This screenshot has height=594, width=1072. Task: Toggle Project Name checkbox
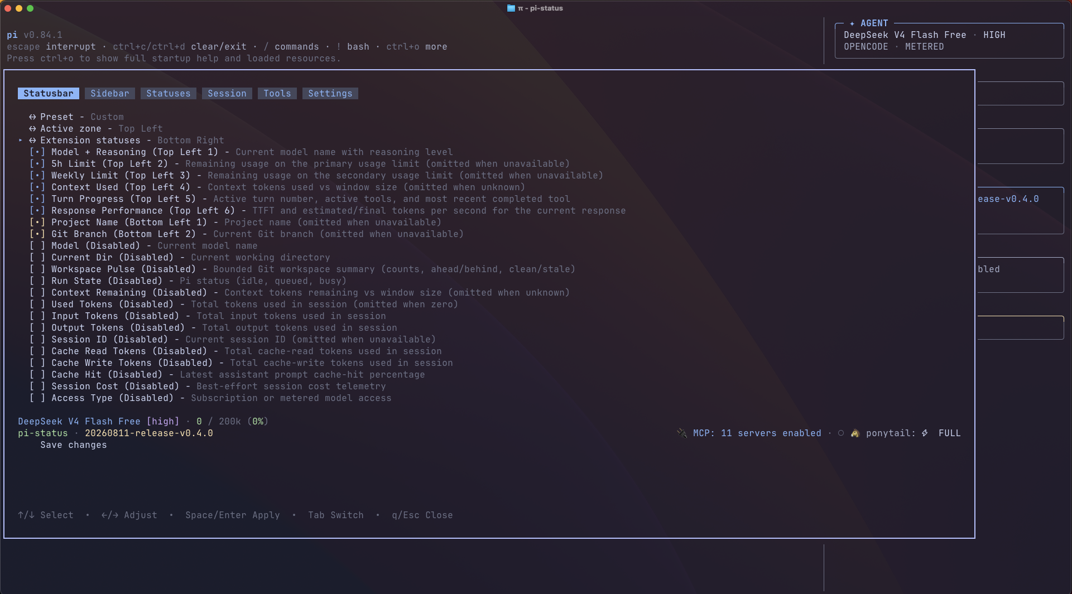point(37,223)
